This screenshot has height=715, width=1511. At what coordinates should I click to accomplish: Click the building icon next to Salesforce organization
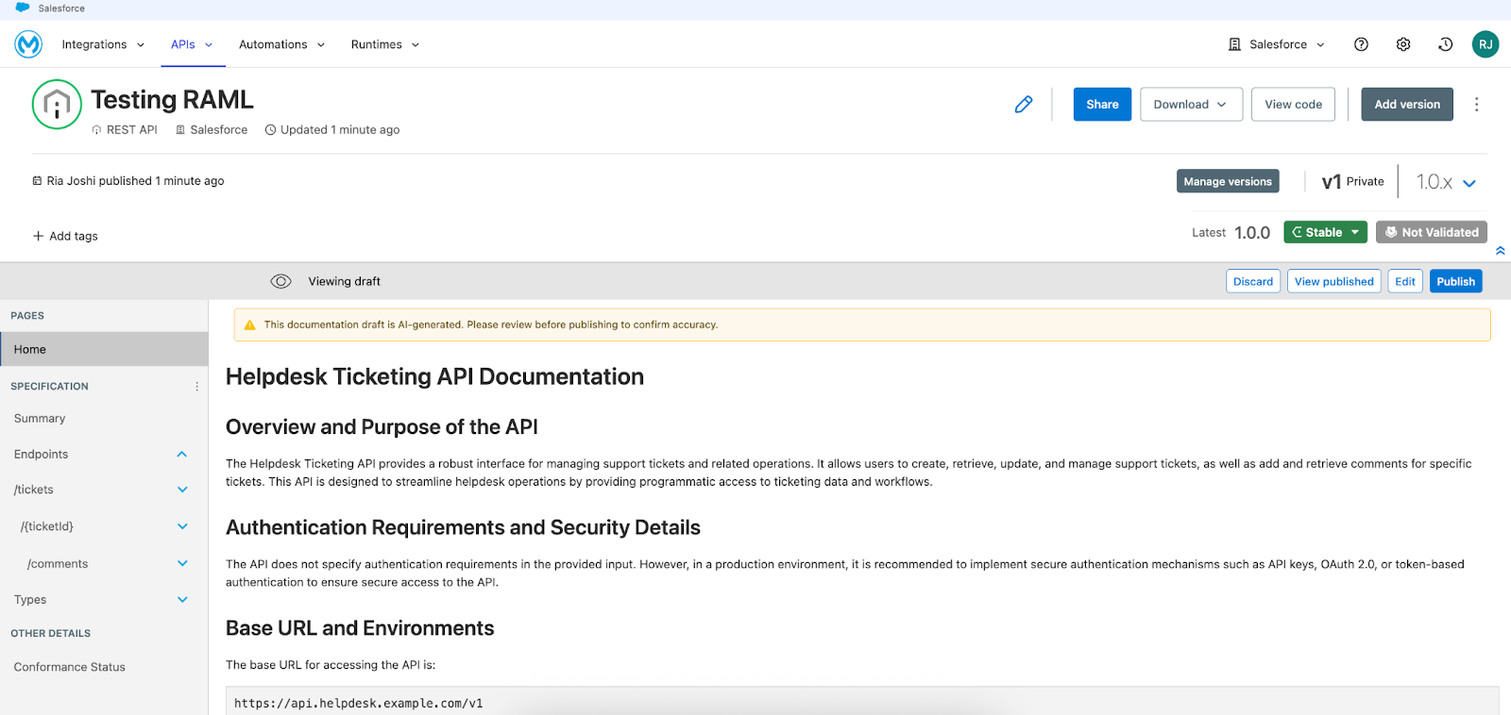coord(1234,44)
